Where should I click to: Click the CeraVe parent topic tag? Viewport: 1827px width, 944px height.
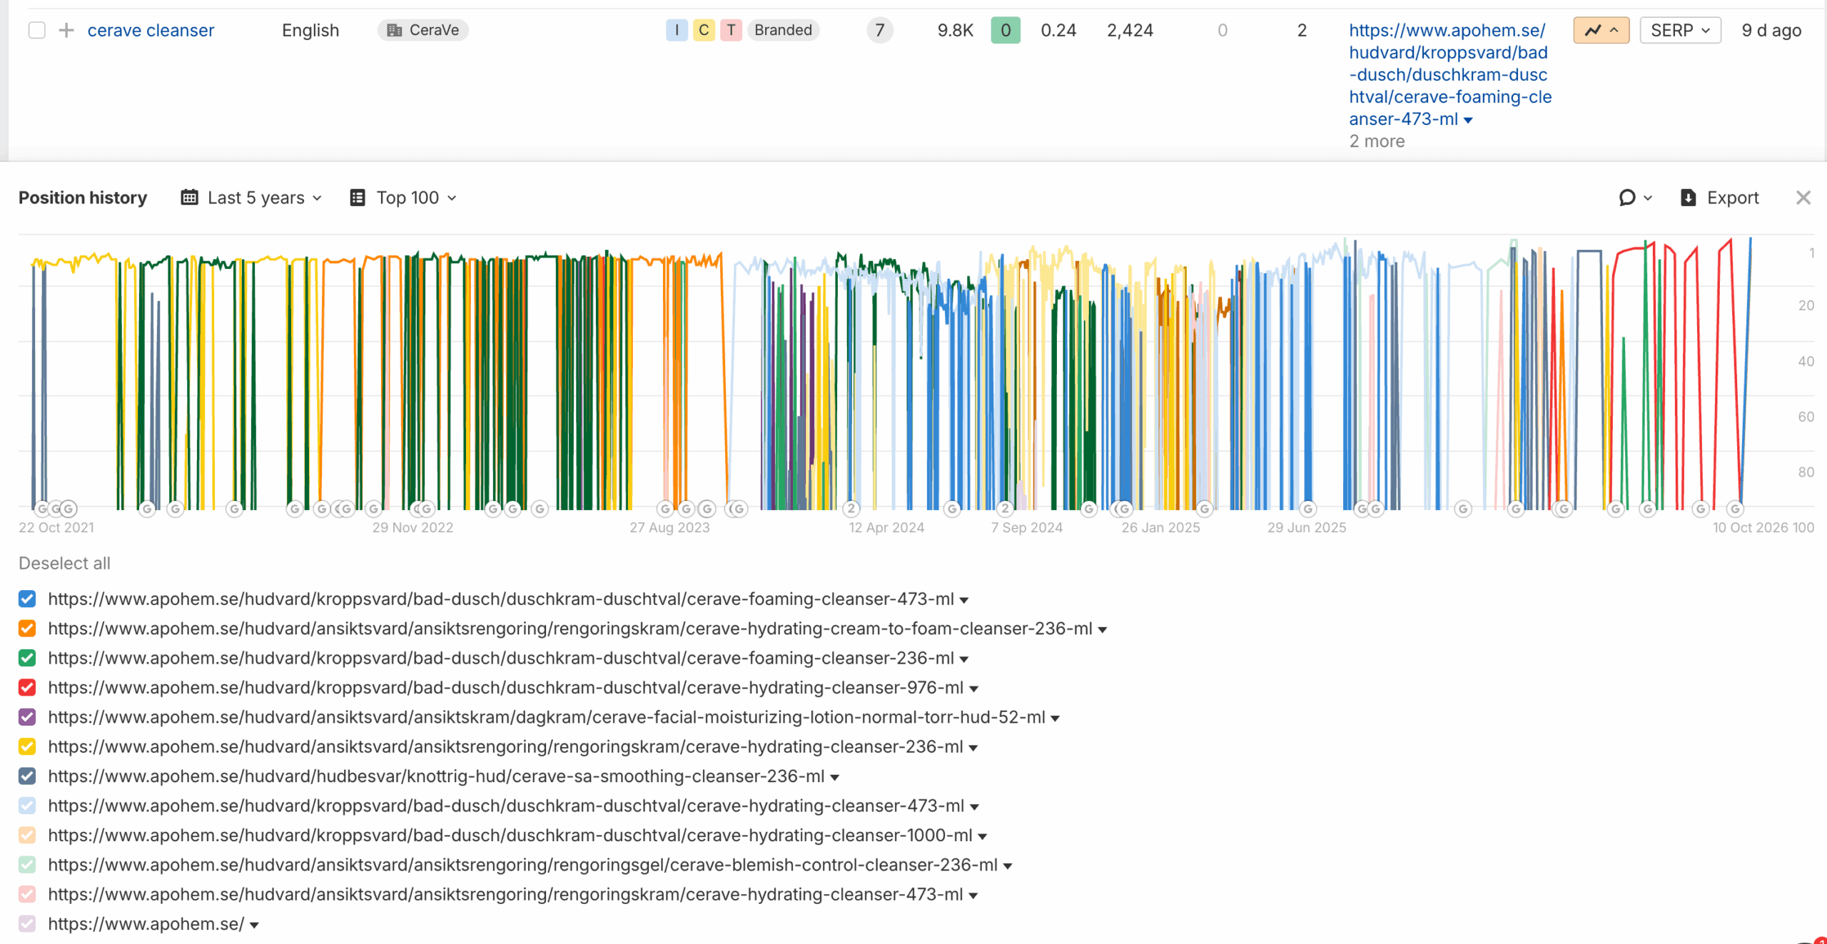(x=423, y=30)
